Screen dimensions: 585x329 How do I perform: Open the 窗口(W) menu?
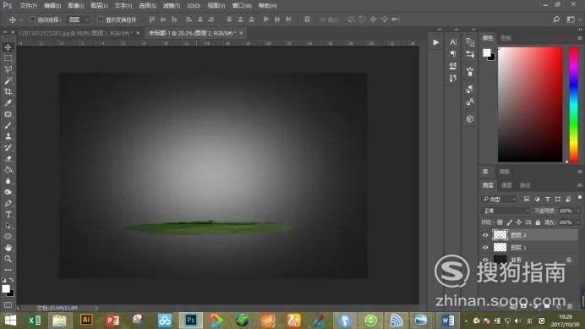pyautogui.click(x=242, y=6)
